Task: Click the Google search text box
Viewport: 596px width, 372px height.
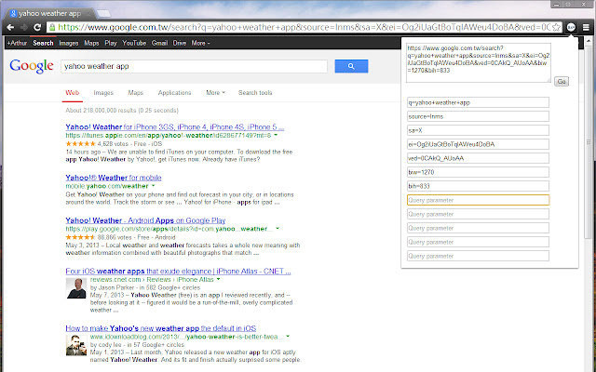Action: pyautogui.click(x=194, y=66)
